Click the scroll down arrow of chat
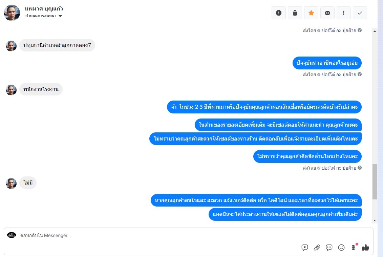Screen dimensions: 383x257 click(x=375, y=220)
